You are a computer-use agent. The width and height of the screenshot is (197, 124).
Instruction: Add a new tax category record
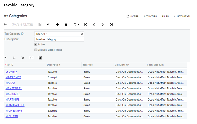pyautogui.click(x=57, y=24)
